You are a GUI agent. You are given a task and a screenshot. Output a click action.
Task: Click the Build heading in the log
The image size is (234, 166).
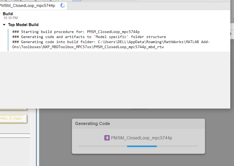coord(8,14)
